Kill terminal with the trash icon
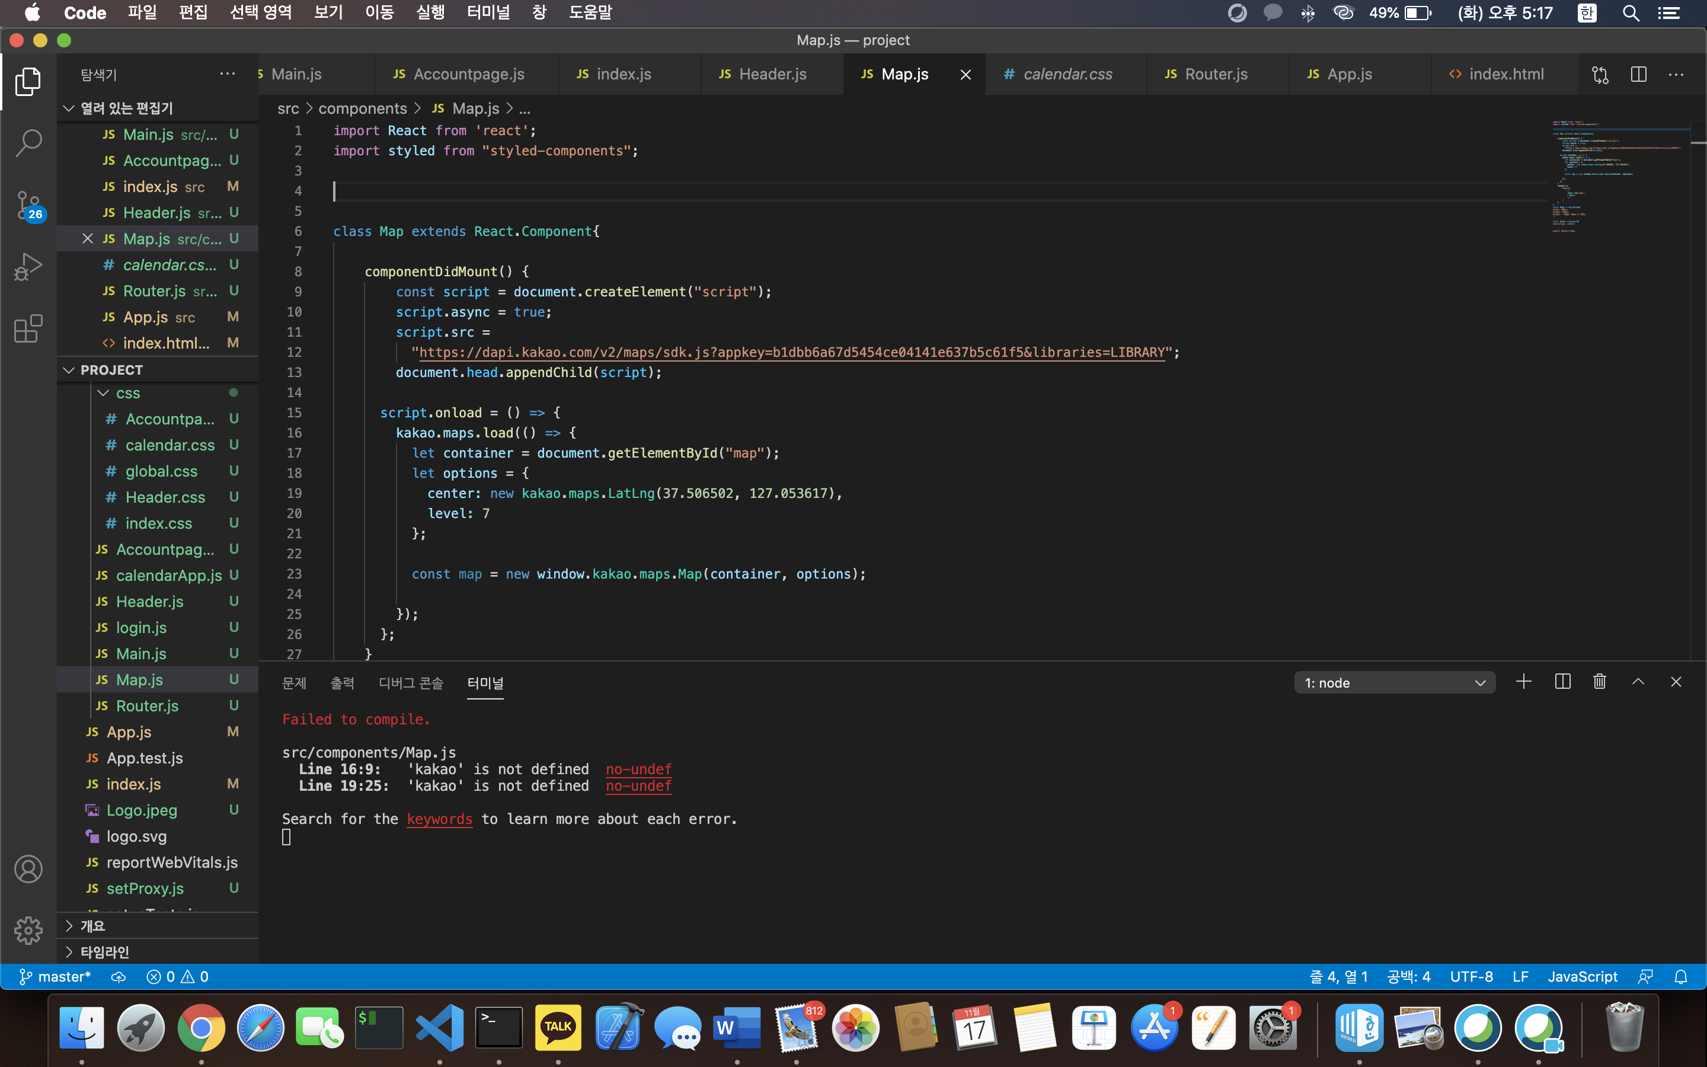The image size is (1707, 1067). (x=1599, y=682)
